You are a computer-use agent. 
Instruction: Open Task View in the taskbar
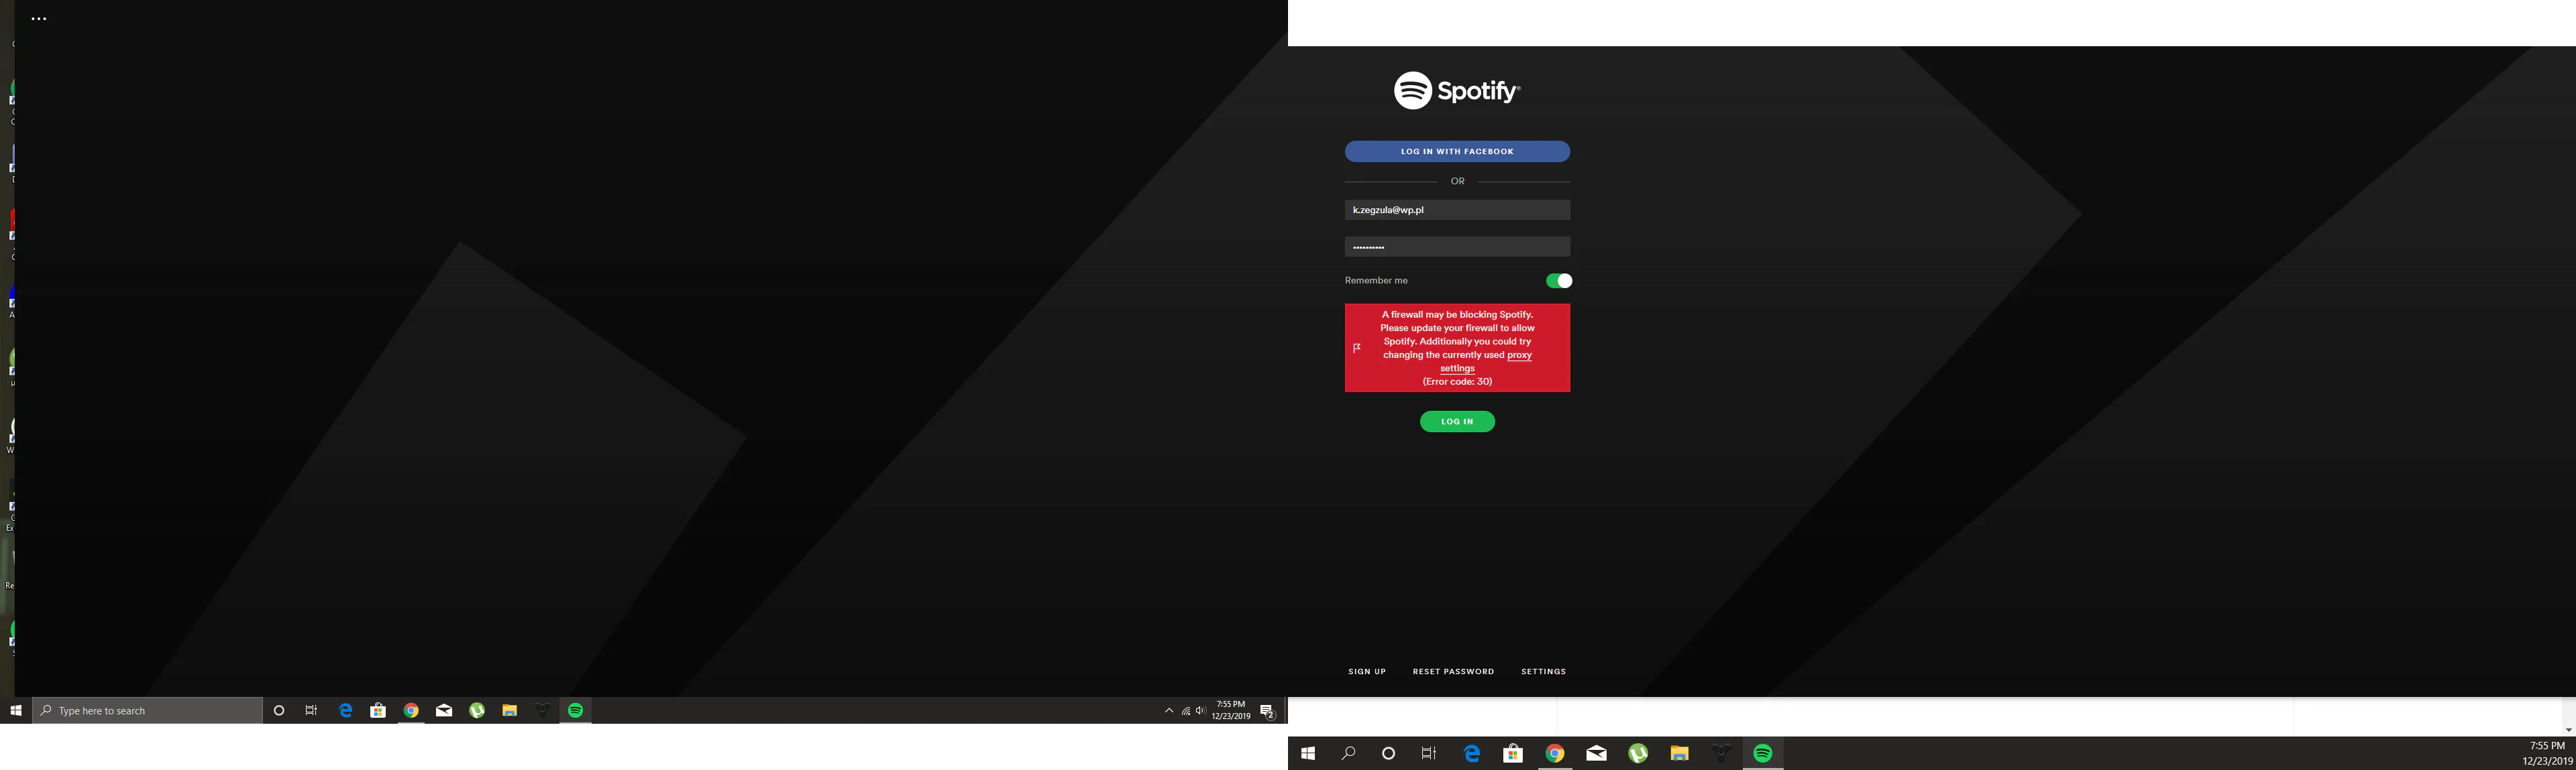310,710
